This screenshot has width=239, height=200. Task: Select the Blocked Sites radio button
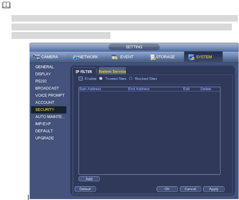131,79
